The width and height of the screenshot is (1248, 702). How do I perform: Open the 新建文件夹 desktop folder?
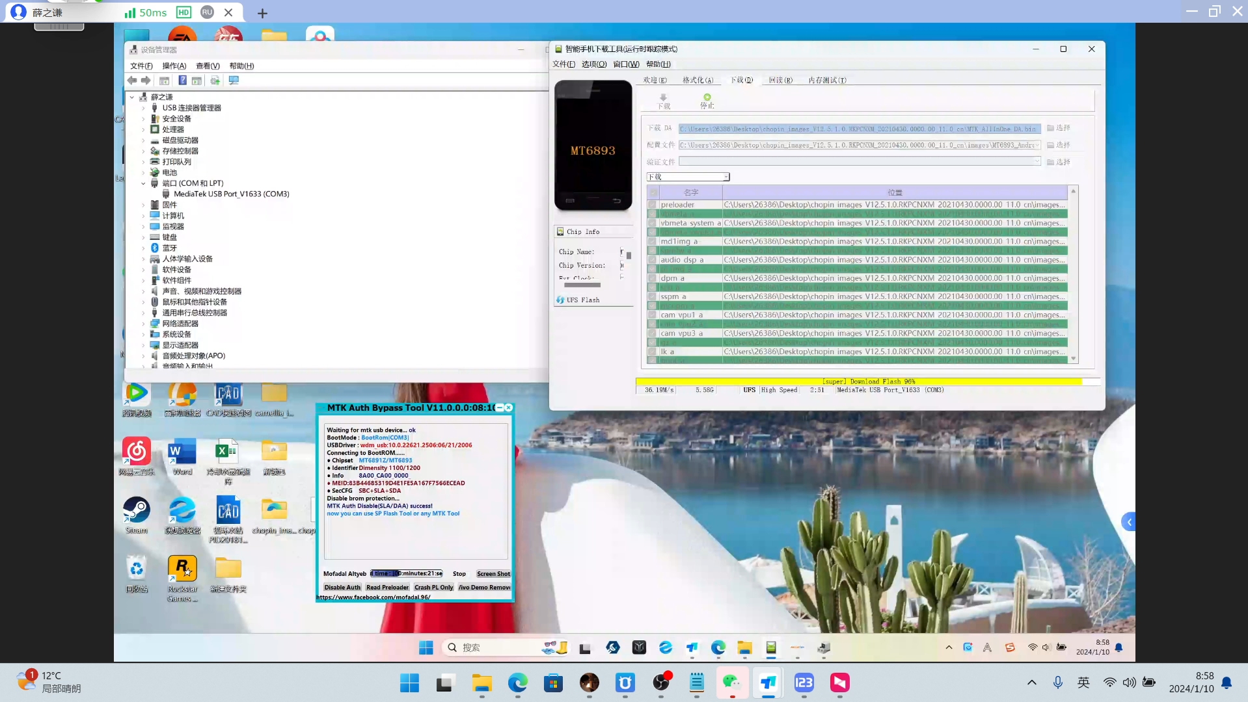pos(228,574)
